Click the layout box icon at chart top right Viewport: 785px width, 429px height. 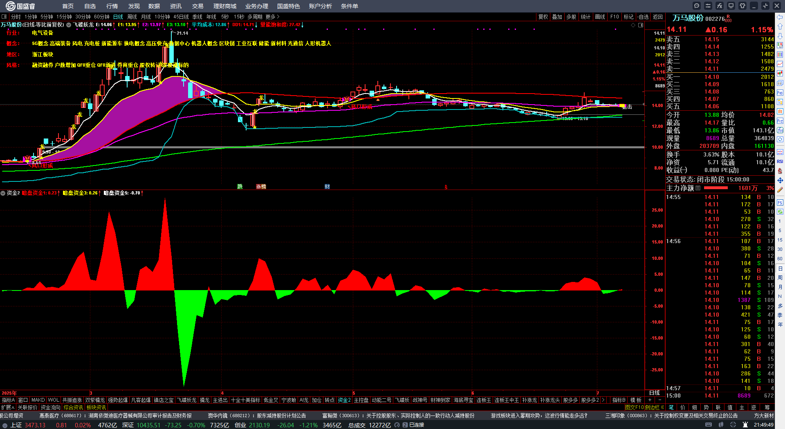[641, 25]
